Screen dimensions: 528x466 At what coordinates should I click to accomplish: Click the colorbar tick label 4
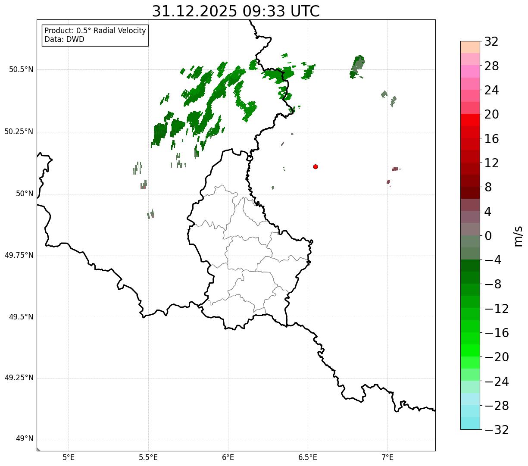(488, 212)
